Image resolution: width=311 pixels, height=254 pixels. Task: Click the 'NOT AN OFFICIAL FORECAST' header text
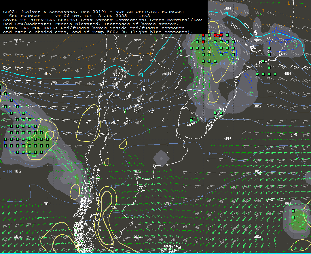pos(150,12)
